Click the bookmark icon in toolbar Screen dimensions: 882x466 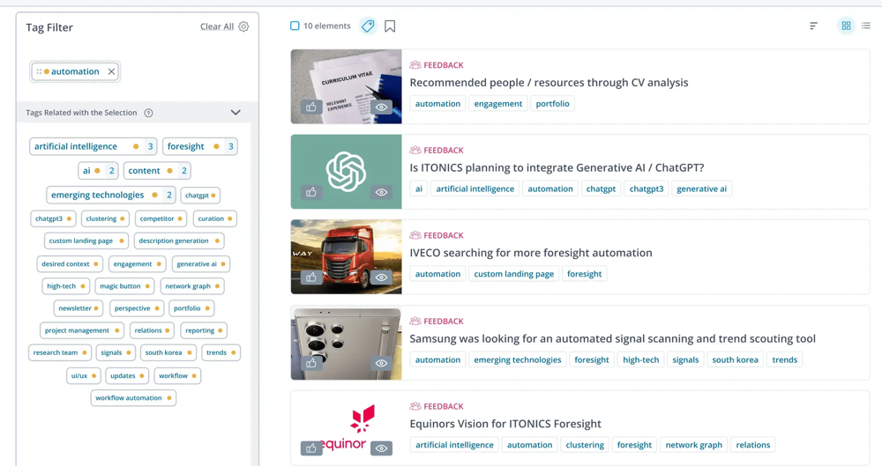390,26
